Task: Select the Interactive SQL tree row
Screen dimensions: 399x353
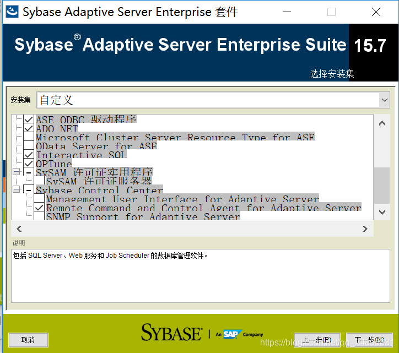Action: [81, 155]
